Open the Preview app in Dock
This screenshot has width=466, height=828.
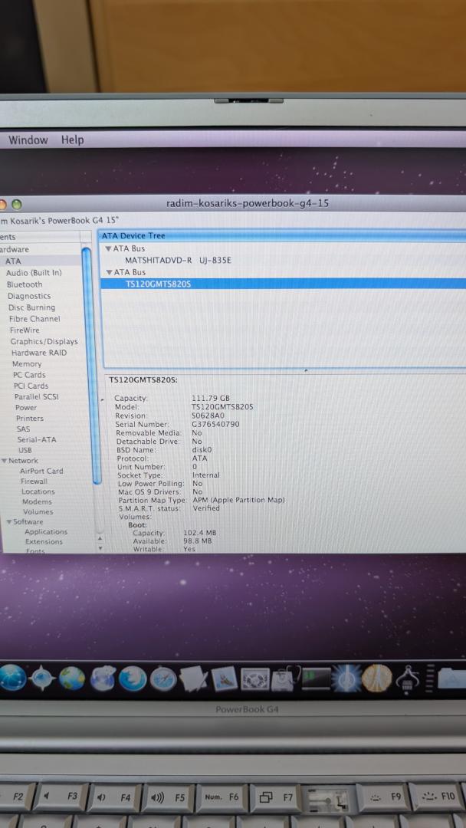[x=224, y=678]
